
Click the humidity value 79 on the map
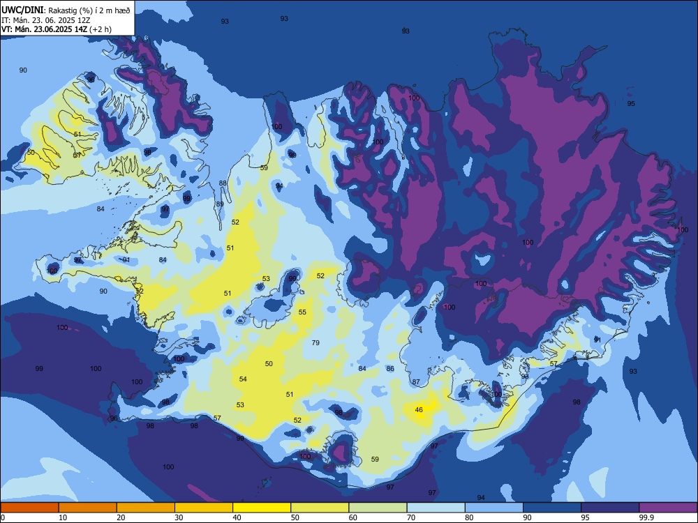(315, 342)
